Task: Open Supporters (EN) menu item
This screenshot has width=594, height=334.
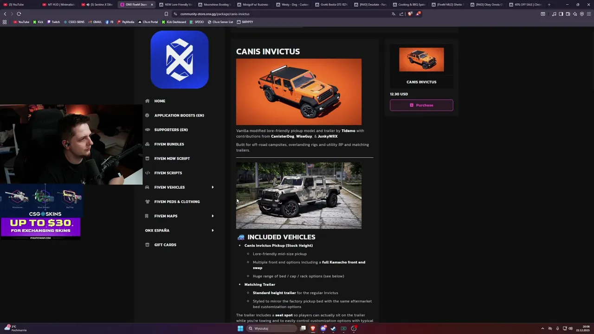Action: pos(171,129)
